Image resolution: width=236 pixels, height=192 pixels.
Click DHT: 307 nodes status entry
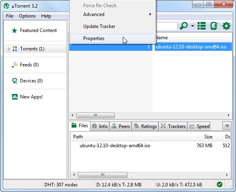61,185
